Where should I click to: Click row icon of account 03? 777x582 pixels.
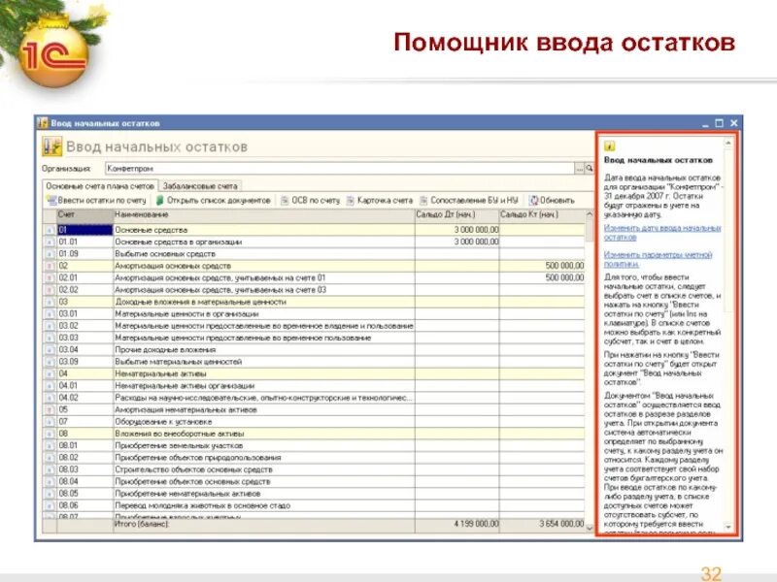[x=50, y=302]
